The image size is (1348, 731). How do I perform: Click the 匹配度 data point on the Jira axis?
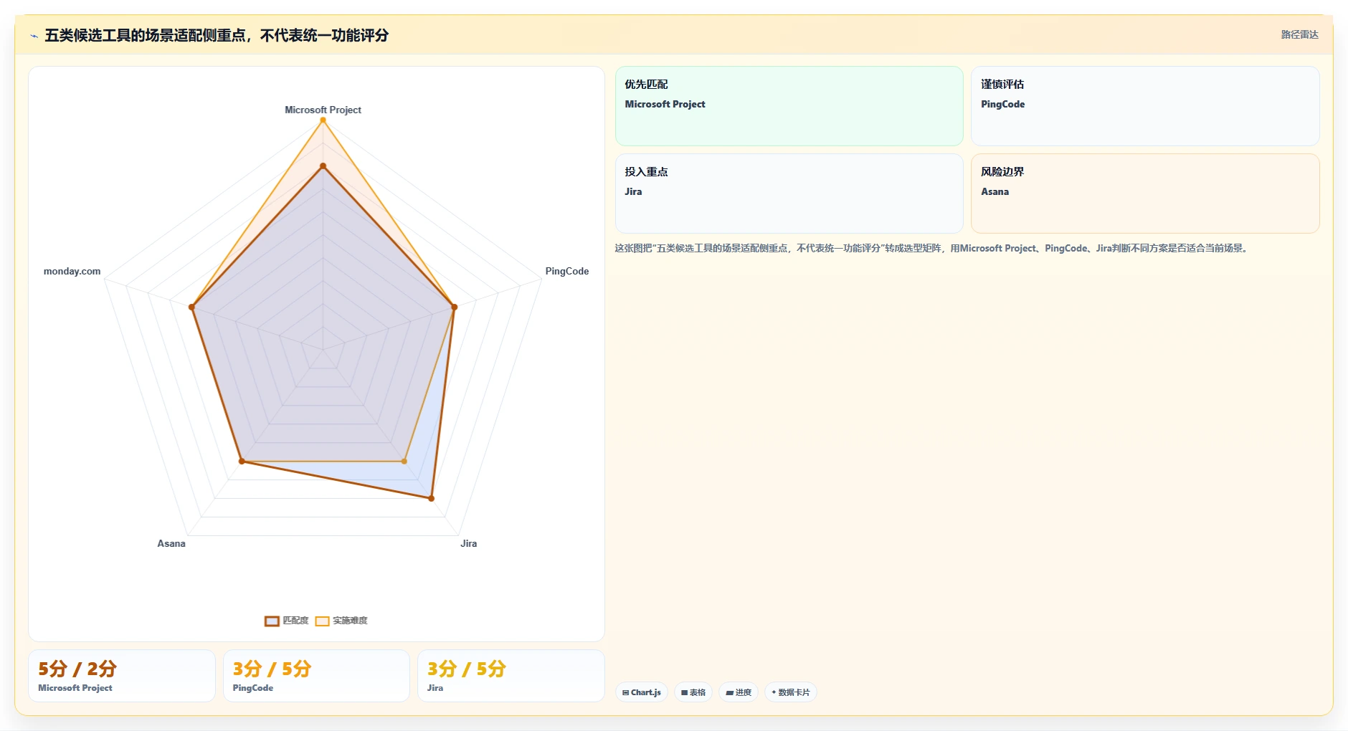[431, 498]
